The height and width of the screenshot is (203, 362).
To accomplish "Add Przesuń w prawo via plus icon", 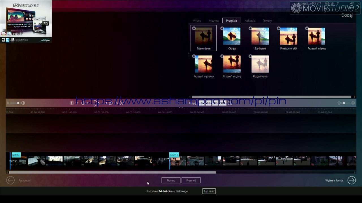I will click(194, 56).
